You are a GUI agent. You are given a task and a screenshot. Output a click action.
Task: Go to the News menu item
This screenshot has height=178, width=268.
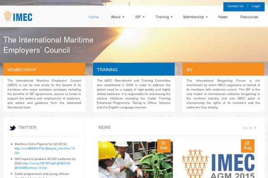(223, 17)
